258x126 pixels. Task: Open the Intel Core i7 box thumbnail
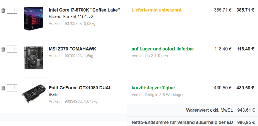[x=33, y=19]
